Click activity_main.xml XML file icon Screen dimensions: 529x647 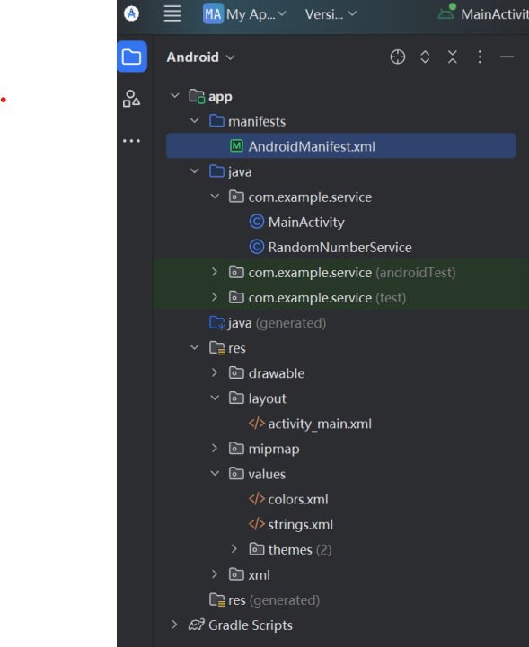(x=257, y=423)
